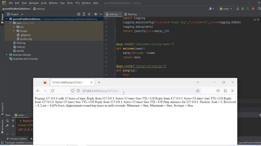Expand External Libraries node

coord(7,55)
